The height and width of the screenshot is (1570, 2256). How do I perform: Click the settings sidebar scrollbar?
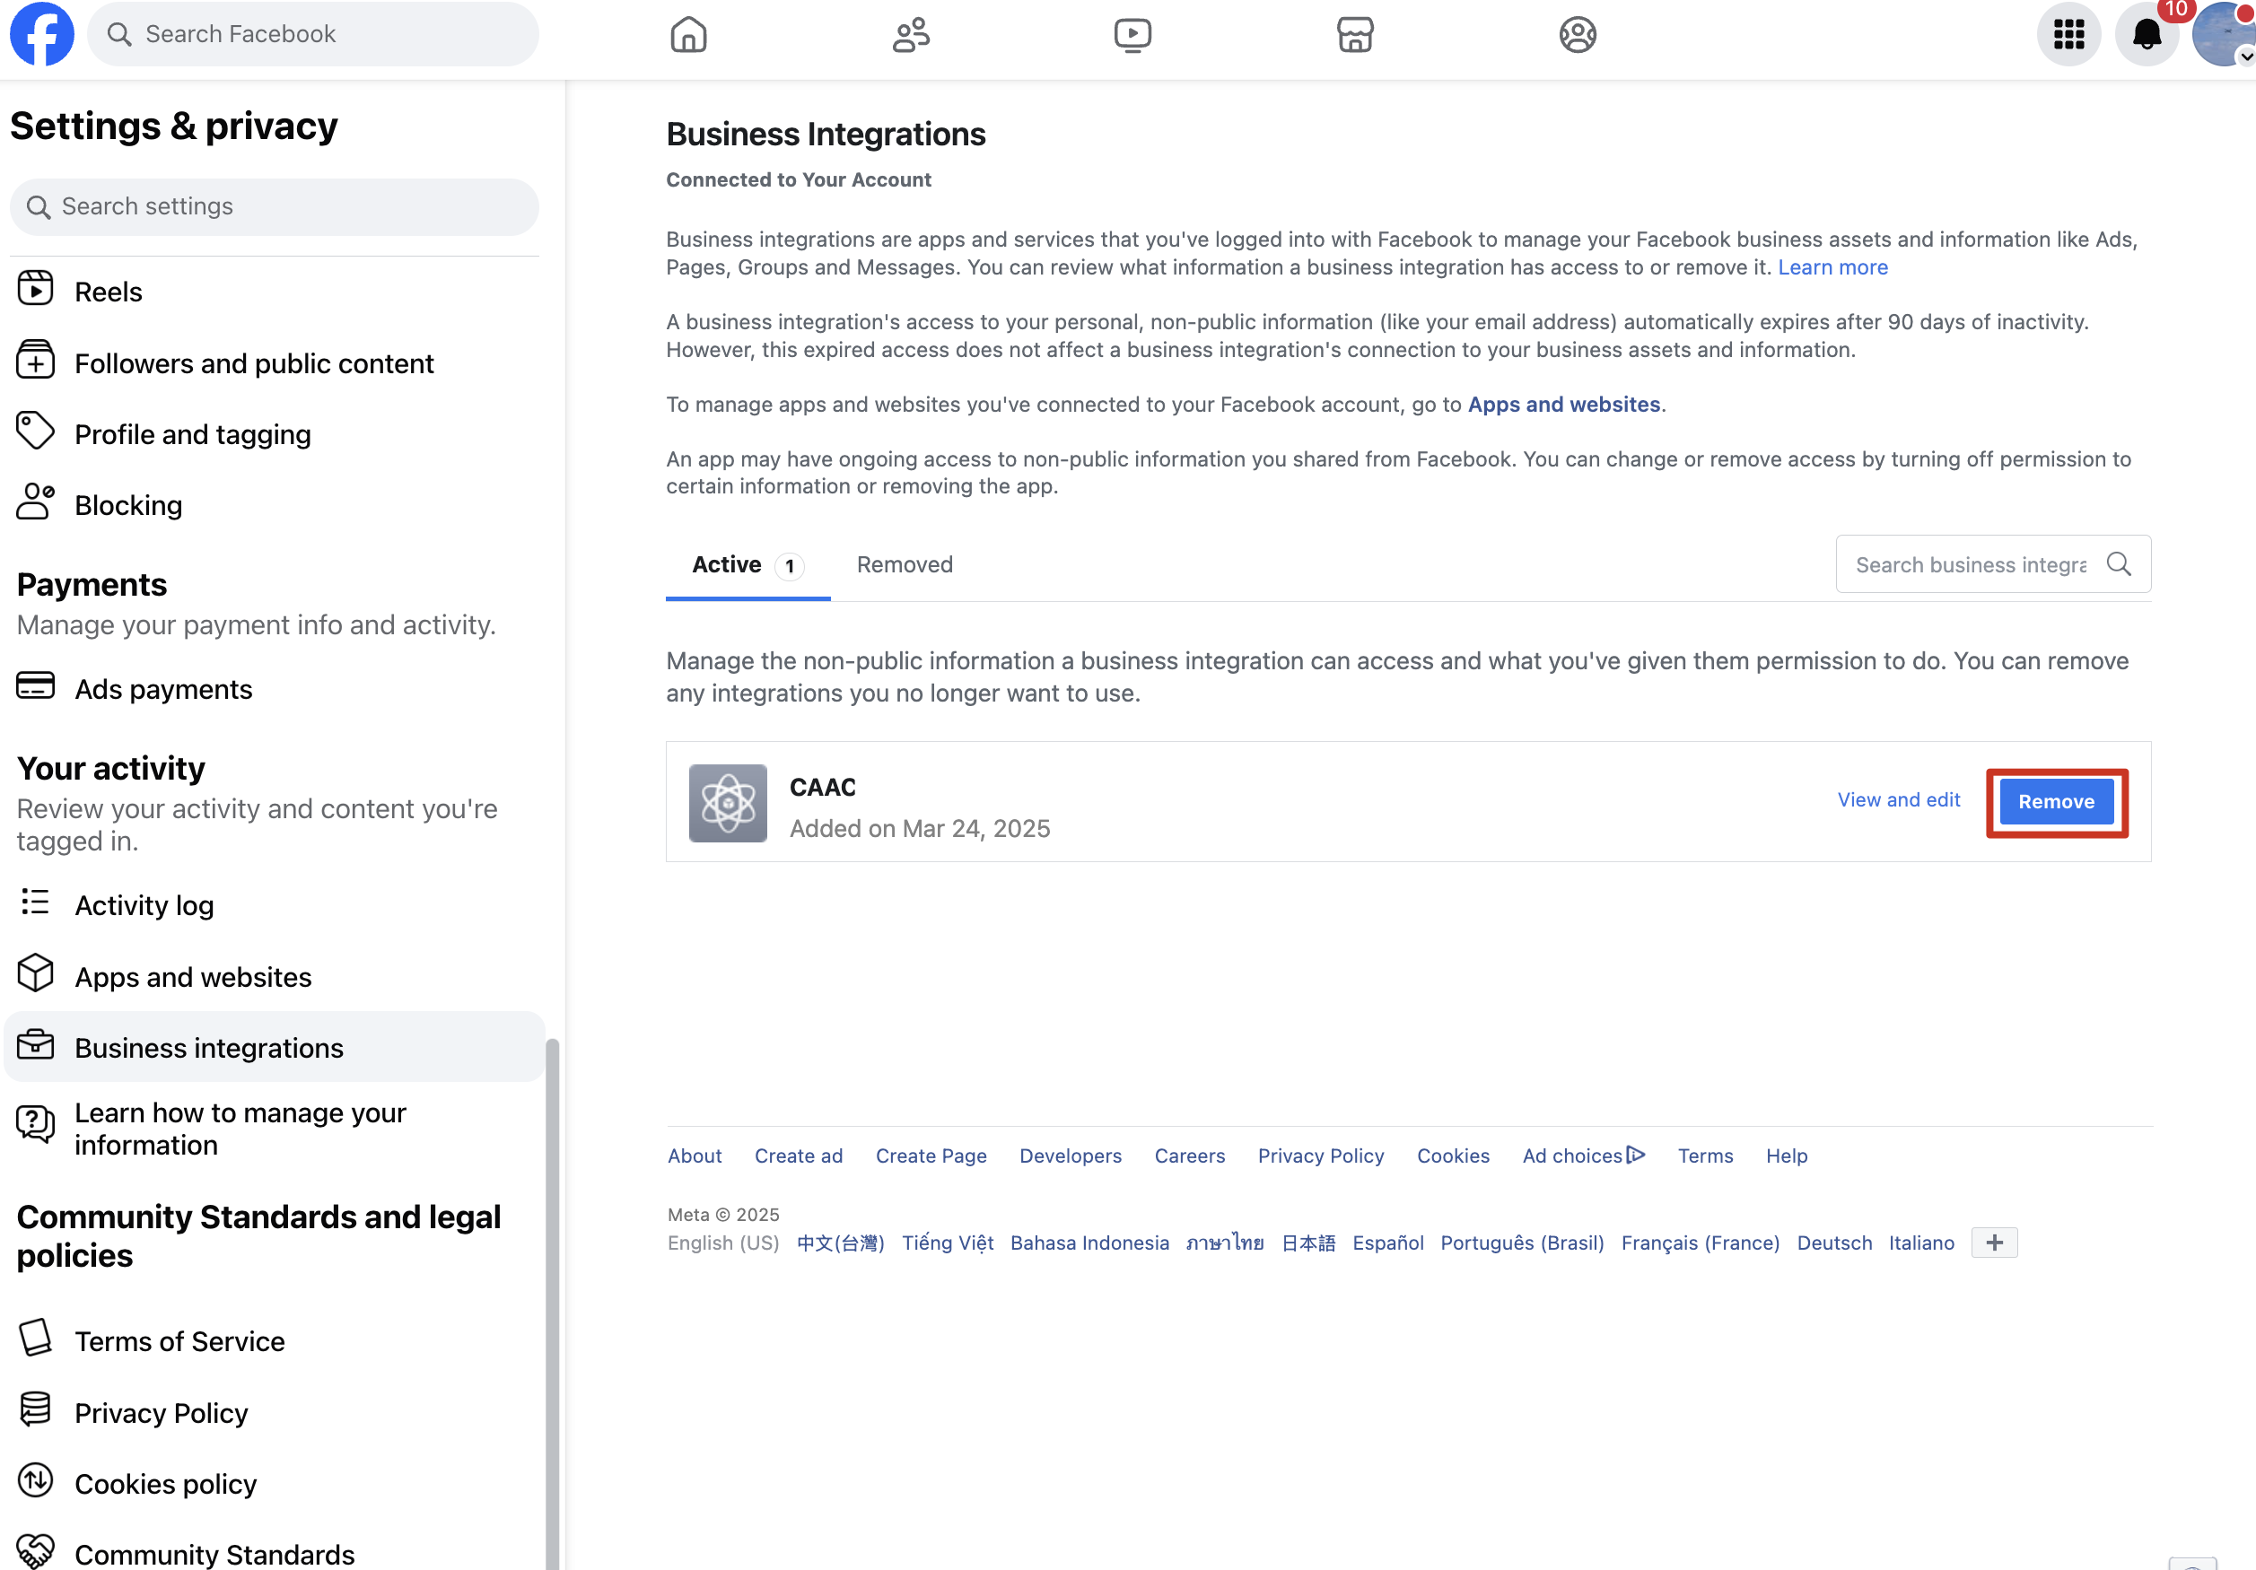[x=551, y=1303]
